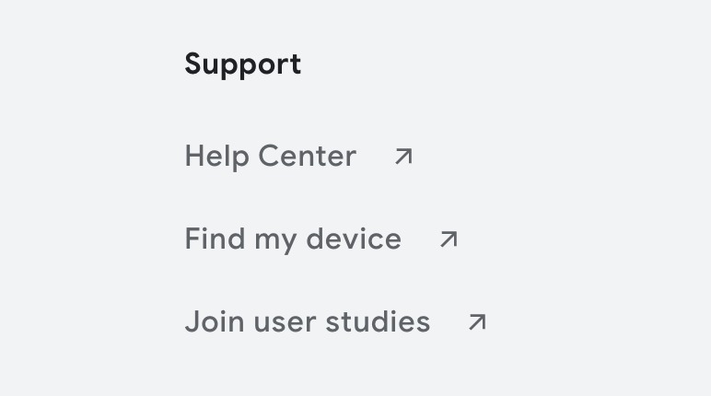Tap the diagonal arrow next to Help Center

point(403,157)
